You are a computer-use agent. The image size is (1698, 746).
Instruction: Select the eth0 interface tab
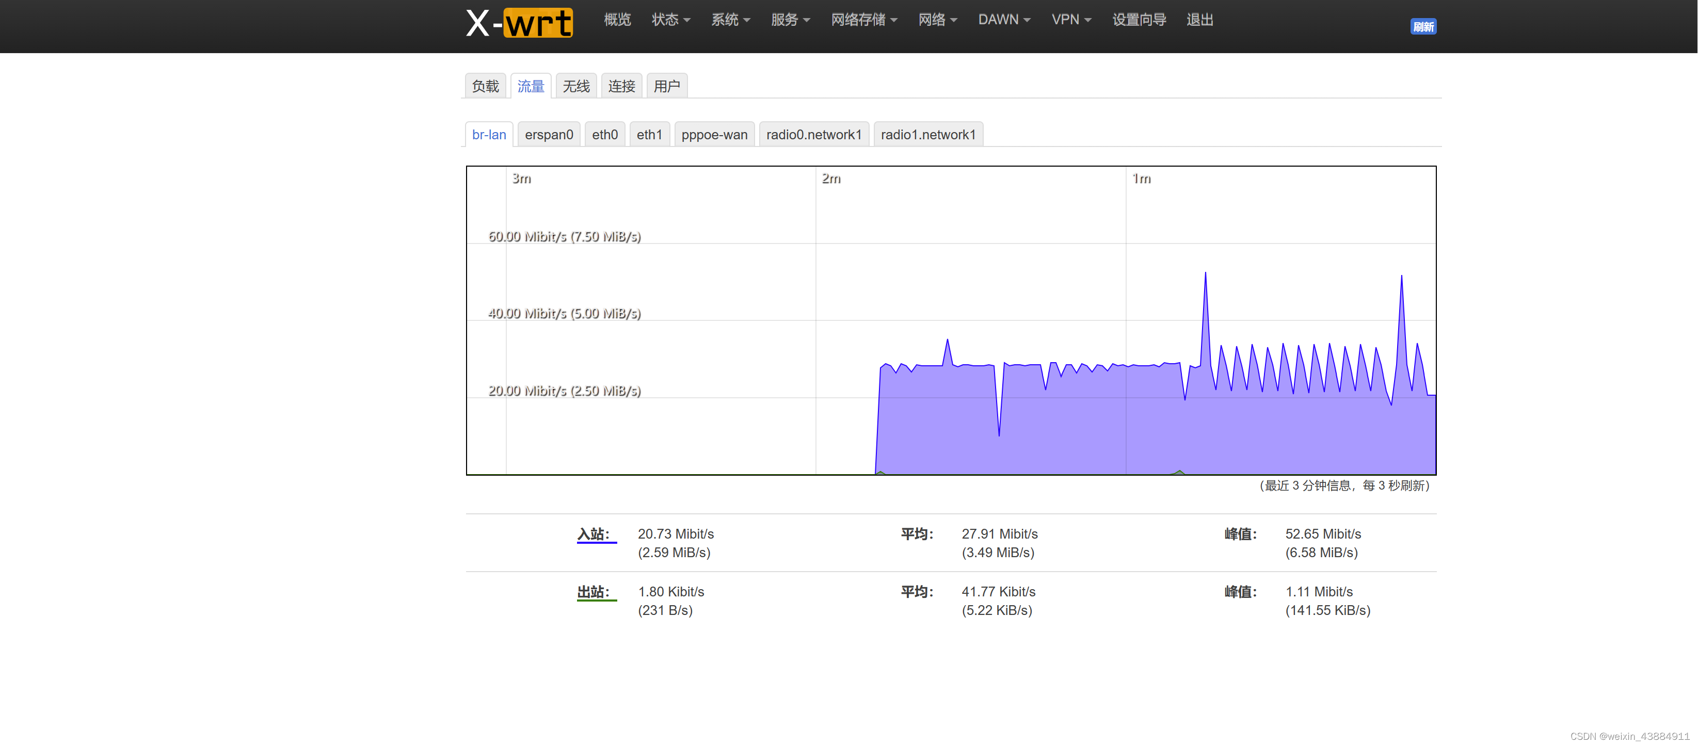click(604, 135)
